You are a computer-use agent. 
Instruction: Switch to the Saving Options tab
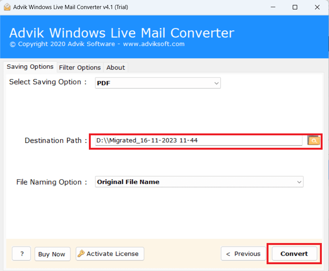(x=30, y=67)
